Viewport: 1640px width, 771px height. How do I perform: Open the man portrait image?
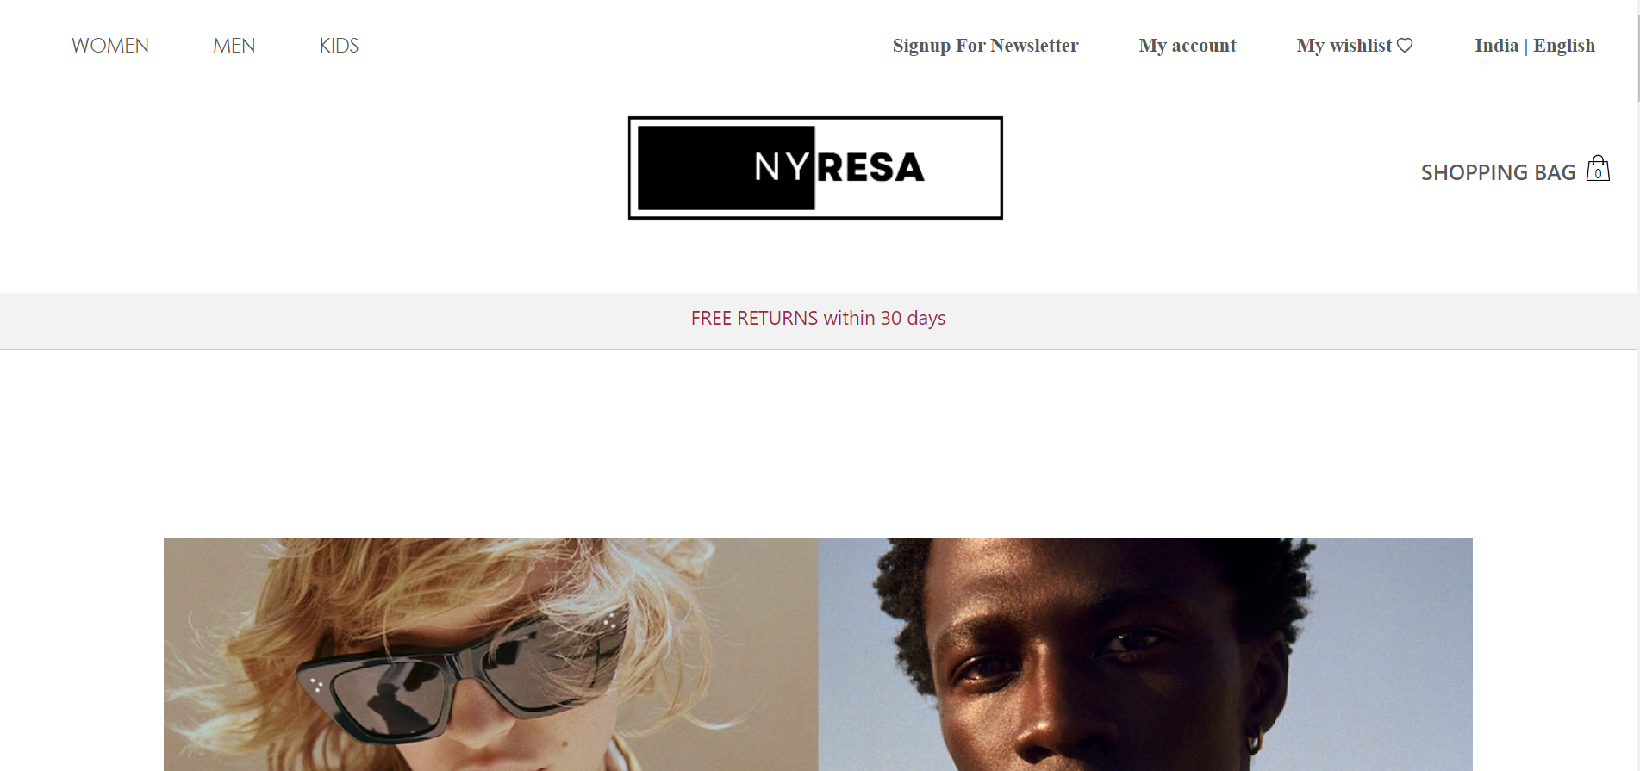coord(1145,655)
